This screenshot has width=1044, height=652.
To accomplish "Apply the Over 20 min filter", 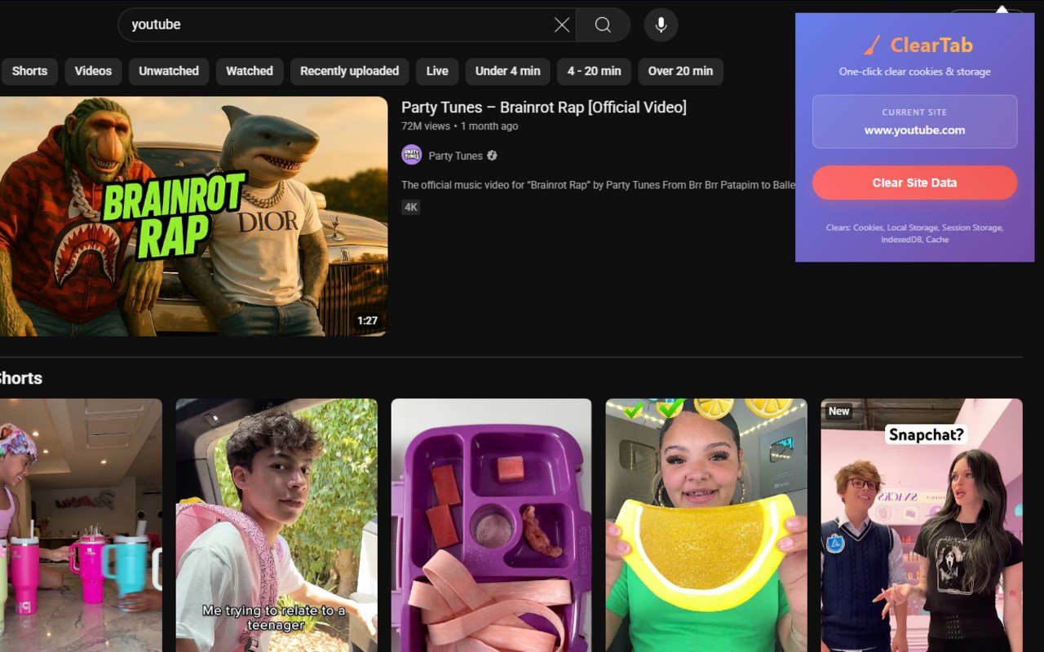I will click(x=680, y=71).
